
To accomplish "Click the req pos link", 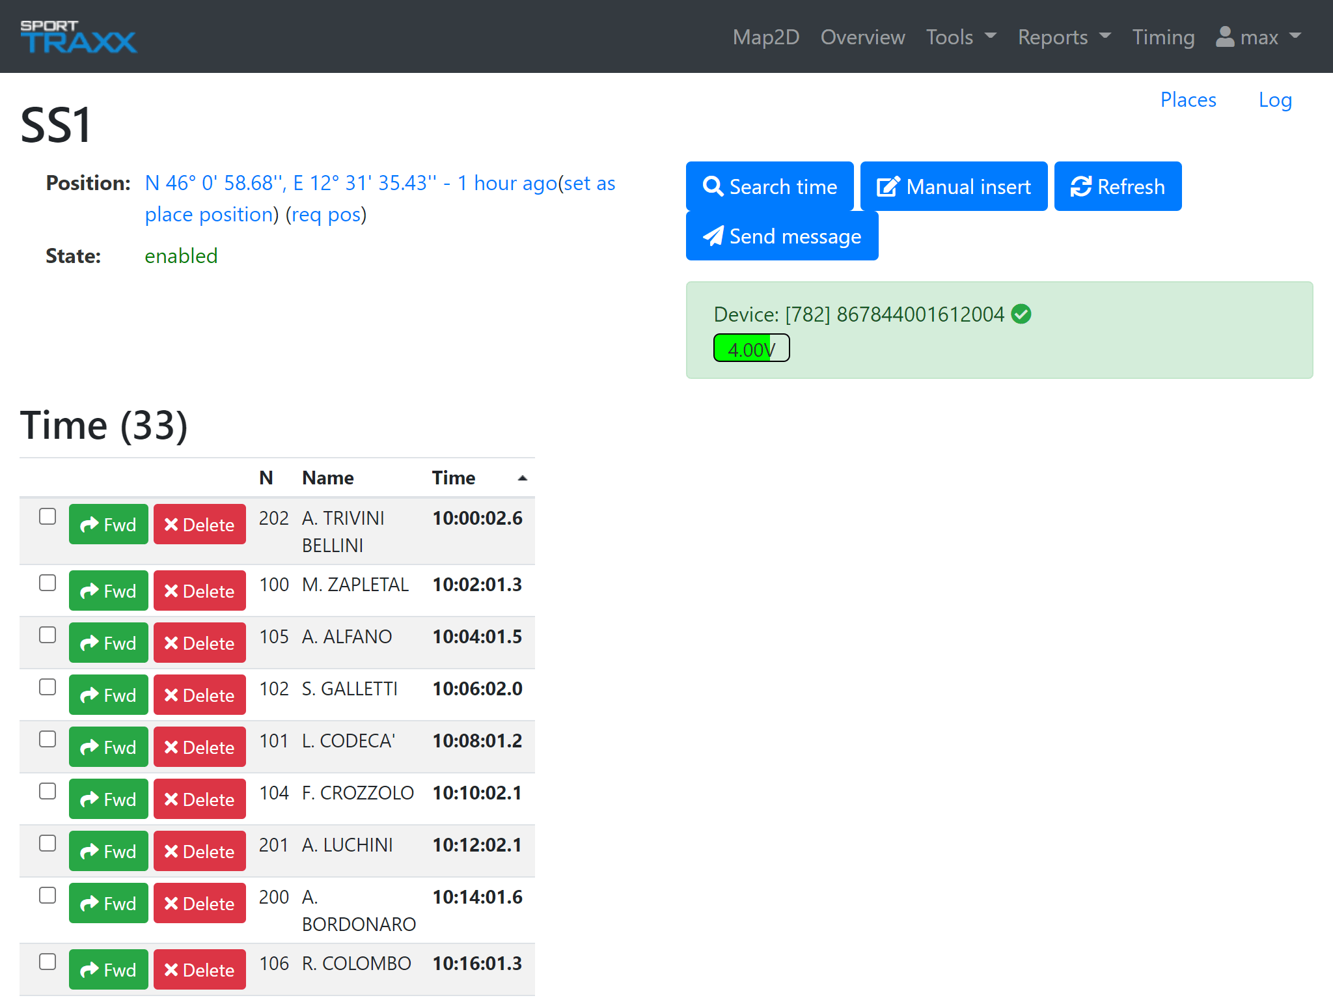I will point(326,214).
